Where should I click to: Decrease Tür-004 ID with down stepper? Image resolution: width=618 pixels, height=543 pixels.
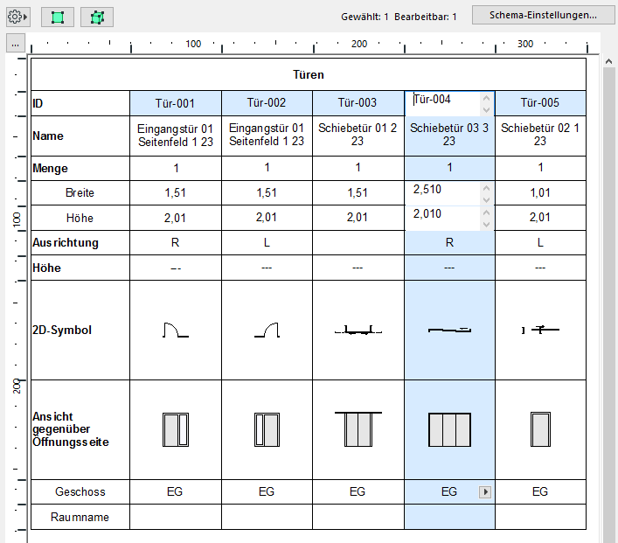[486, 109]
